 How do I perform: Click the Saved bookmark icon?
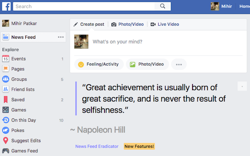click(x=6, y=99)
